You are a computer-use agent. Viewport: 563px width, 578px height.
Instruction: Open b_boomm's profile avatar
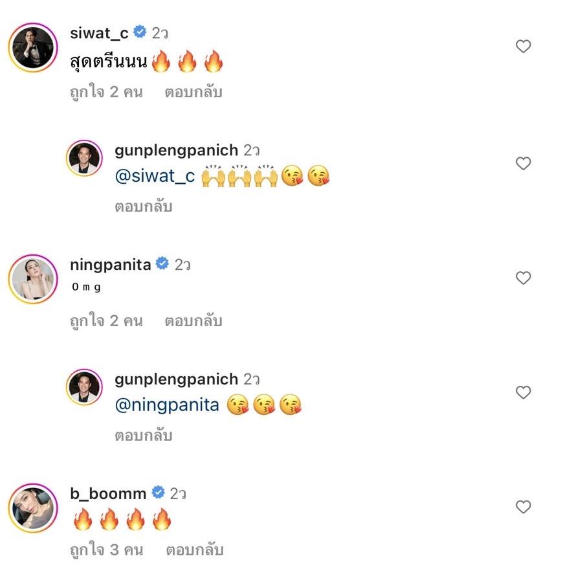[x=33, y=509]
